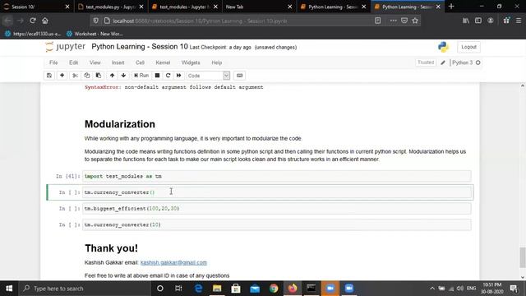Select the tm.currency_converter(10) cell
Image resolution: width=526 pixels, height=296 pixels.
(277, 224)
